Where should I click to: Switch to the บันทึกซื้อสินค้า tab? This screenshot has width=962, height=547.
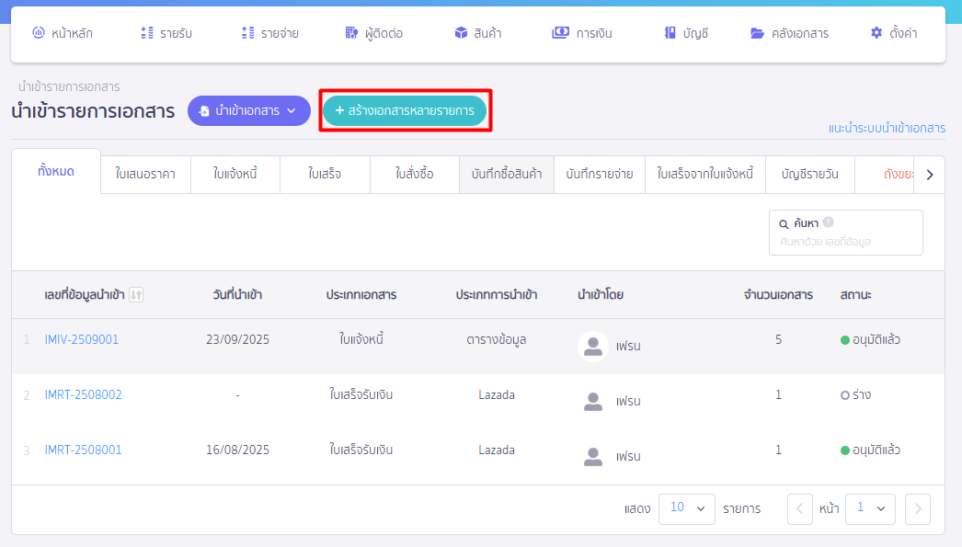pos(507,174)
